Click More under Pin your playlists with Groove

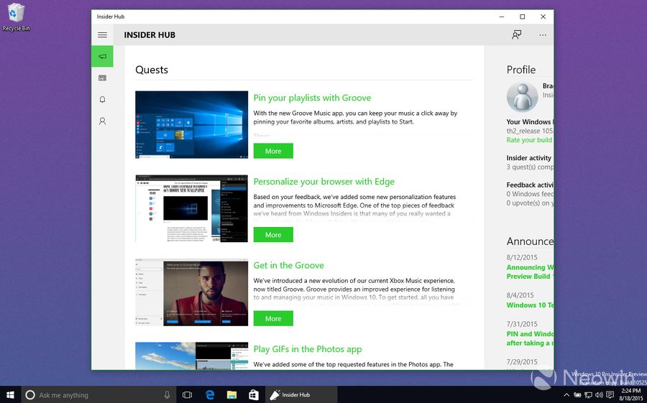click(x=273, y=151)
